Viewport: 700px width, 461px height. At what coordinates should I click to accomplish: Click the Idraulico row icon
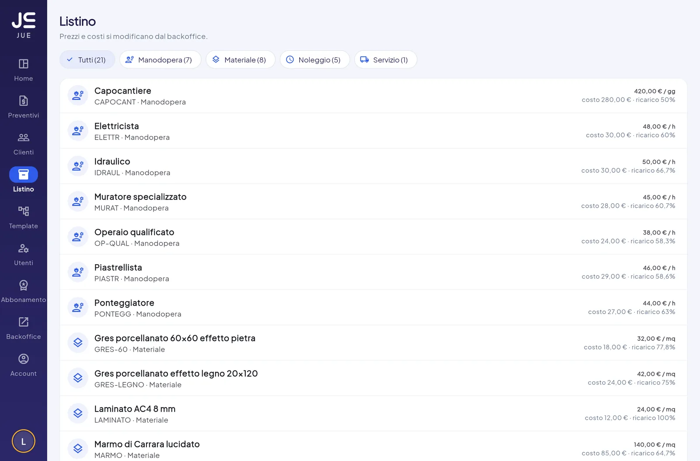[78, 166]
